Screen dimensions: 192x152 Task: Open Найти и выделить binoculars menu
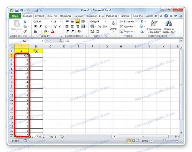[169, 27]
